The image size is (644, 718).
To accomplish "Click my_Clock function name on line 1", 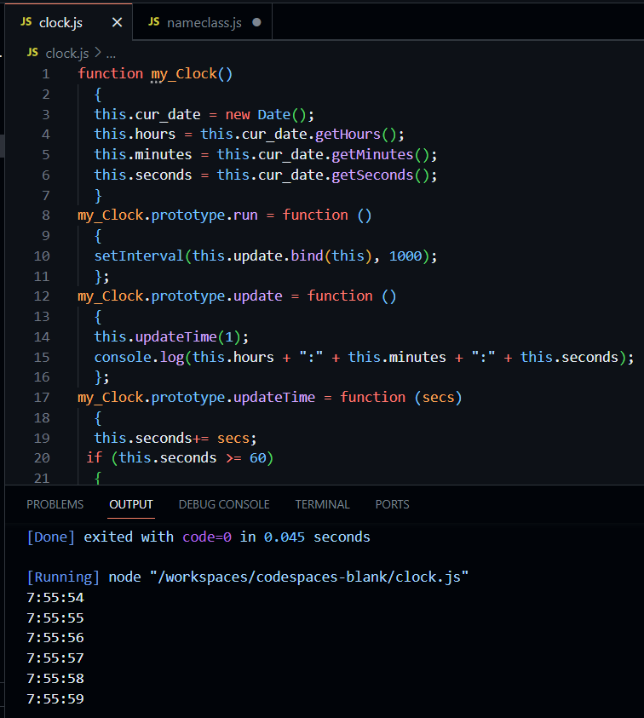I will [x=184, y=74].
